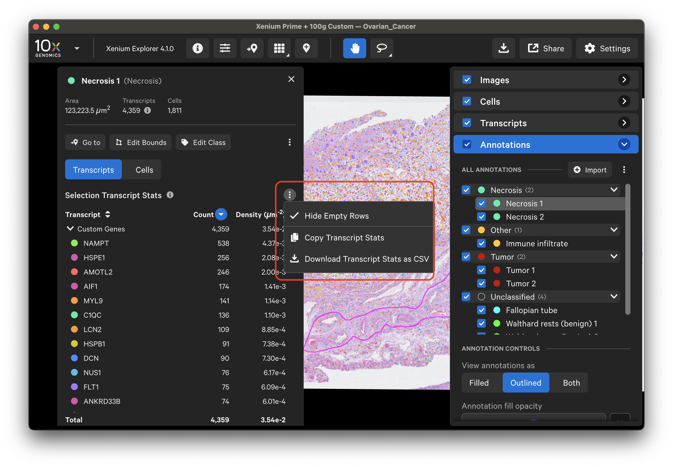The height and width of the screenshot is (468, 673).
Task: Select the lasso selection tool
Action: click(381, 48)
